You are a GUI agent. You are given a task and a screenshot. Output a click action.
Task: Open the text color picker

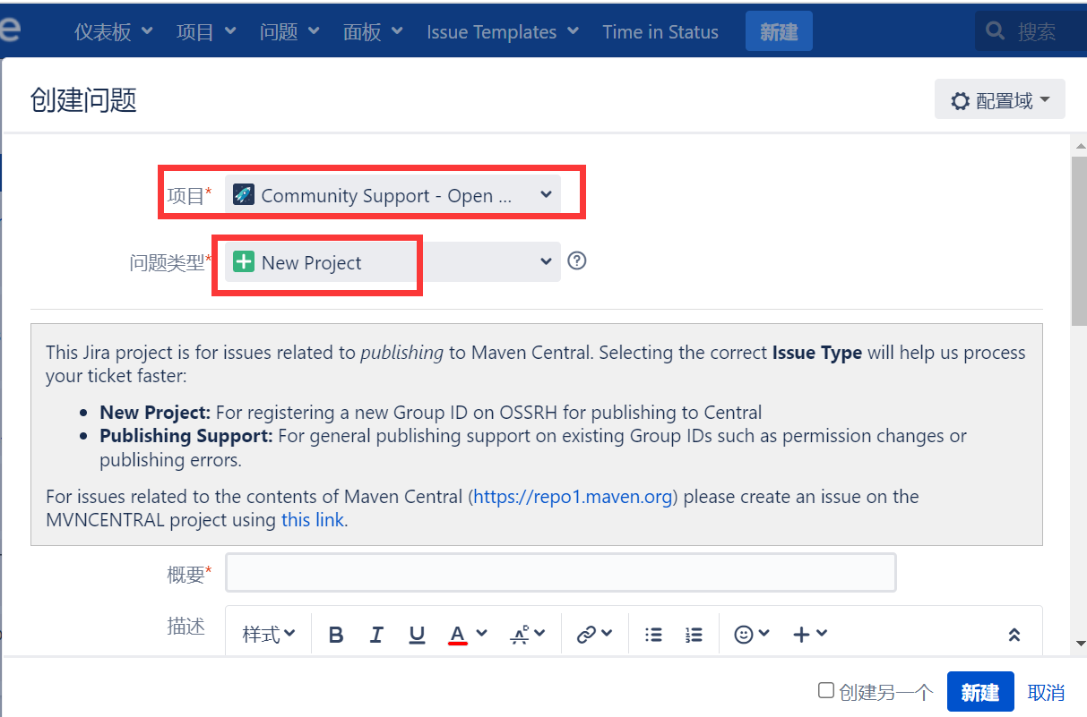click(x=457, y=635)
